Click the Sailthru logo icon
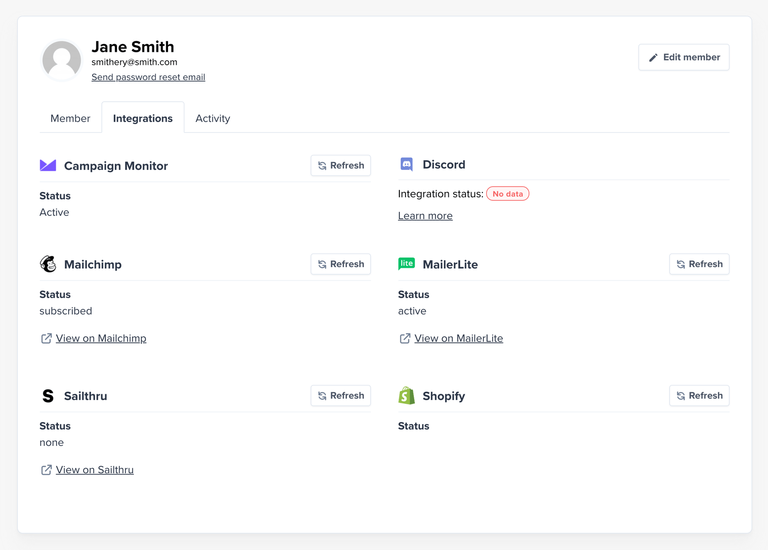 tap(48, 396)
